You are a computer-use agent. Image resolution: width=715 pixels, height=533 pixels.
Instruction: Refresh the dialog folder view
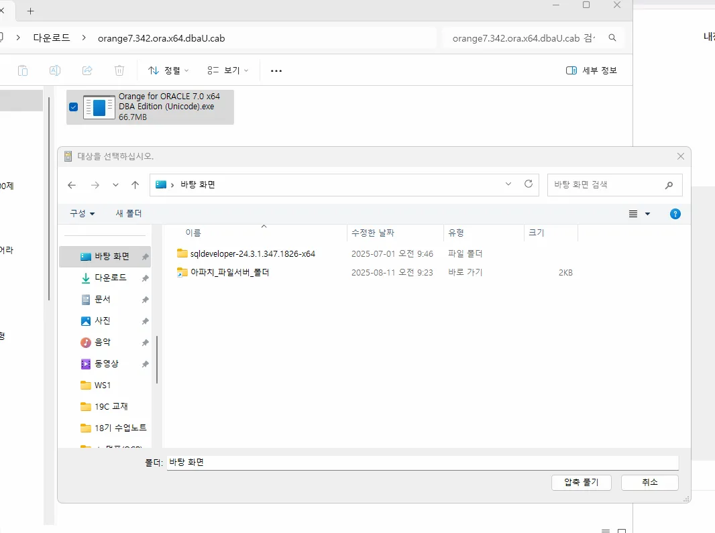(529, 184)
